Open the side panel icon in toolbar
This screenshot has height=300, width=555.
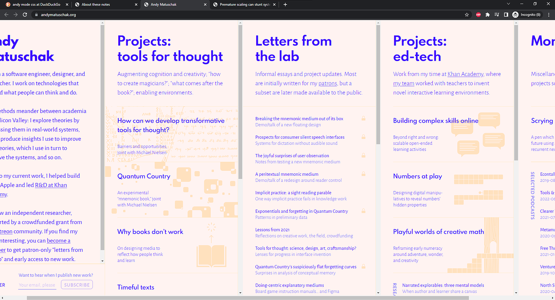pyautogui.click(x=506, y=14)
